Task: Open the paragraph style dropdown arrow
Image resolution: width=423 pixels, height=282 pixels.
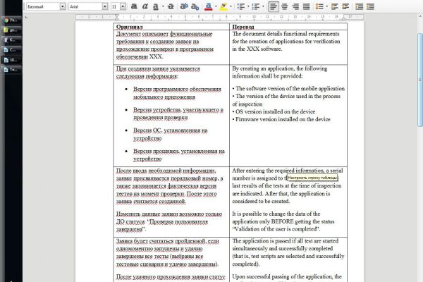Action: [x=63, y=6]
